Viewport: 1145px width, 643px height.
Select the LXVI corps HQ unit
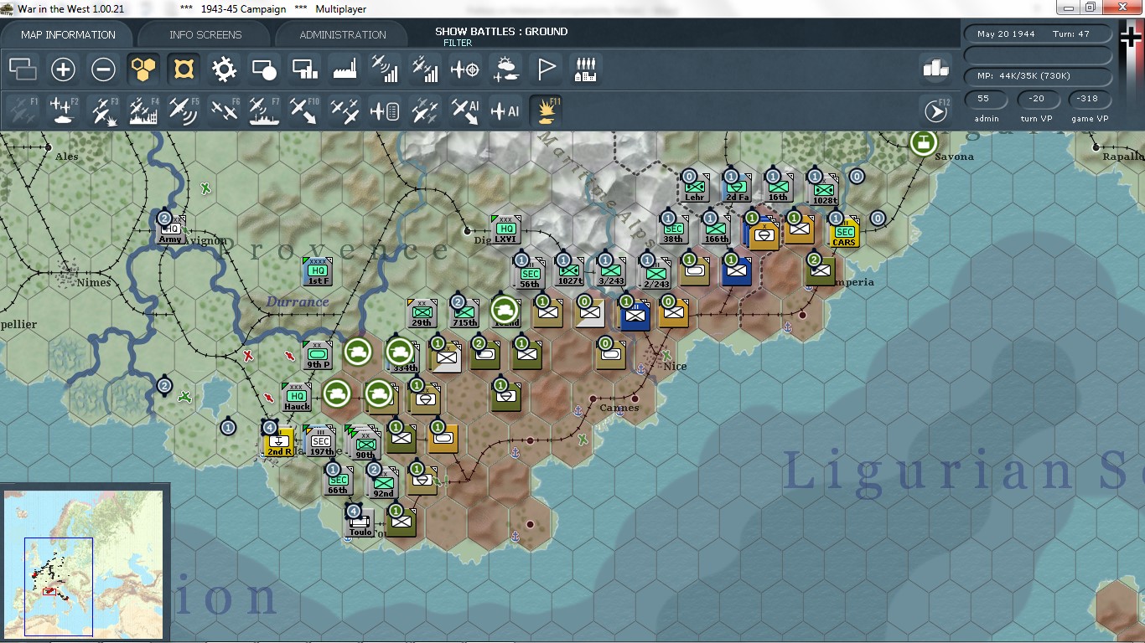[505, 229]
